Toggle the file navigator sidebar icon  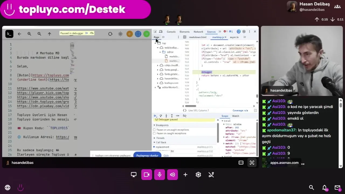click(185, 37)
